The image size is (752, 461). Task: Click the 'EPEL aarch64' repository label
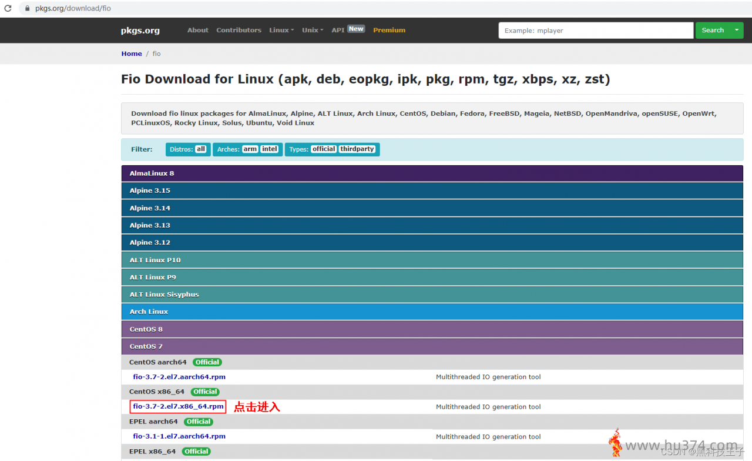(153, 422)
